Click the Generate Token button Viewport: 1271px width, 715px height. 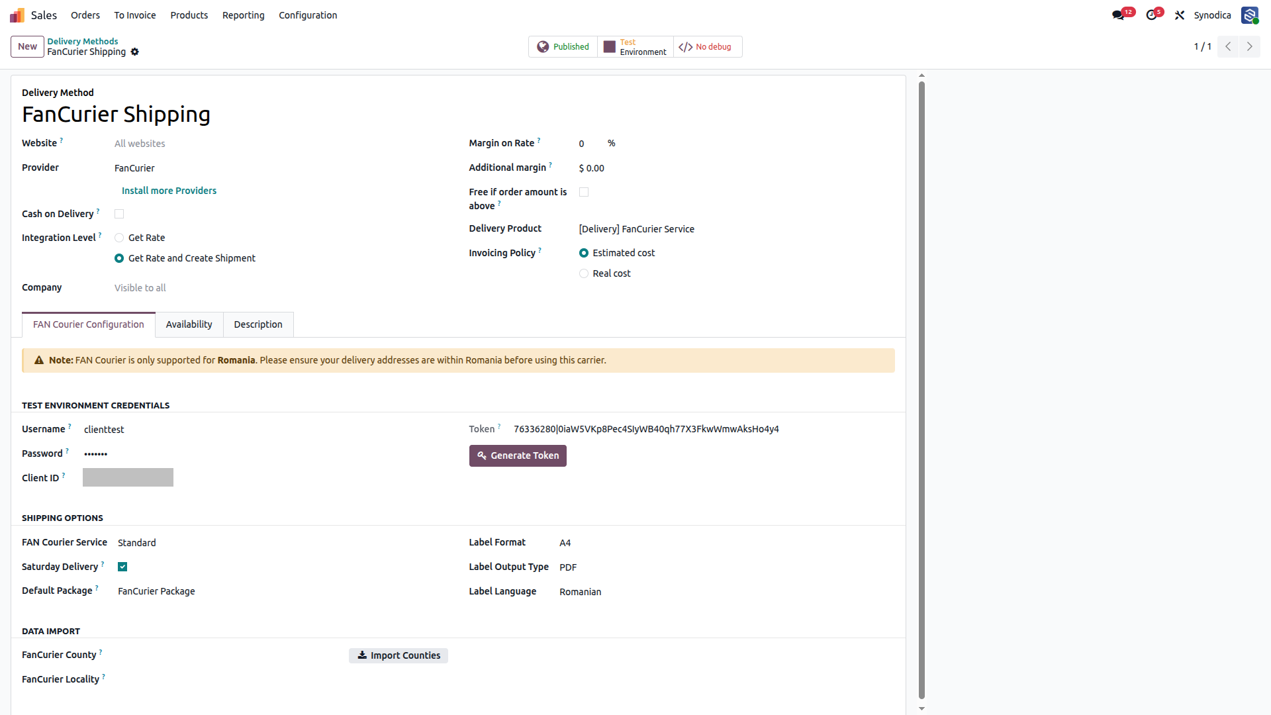tap(518, 455)
